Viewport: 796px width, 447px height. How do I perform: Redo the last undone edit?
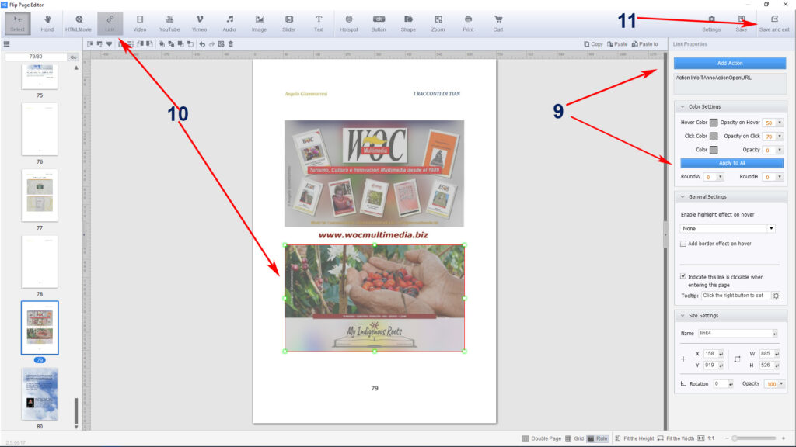click(211, 44)
